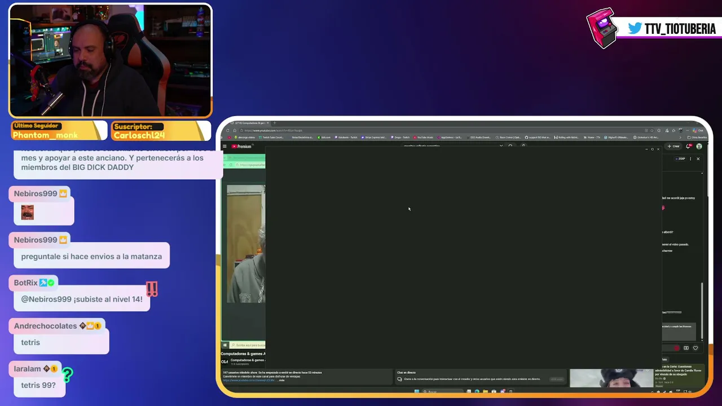This screenshot has width=722, height=406.
Task: Open the Computadoras & games channel avatar
Action: (224, 361)
